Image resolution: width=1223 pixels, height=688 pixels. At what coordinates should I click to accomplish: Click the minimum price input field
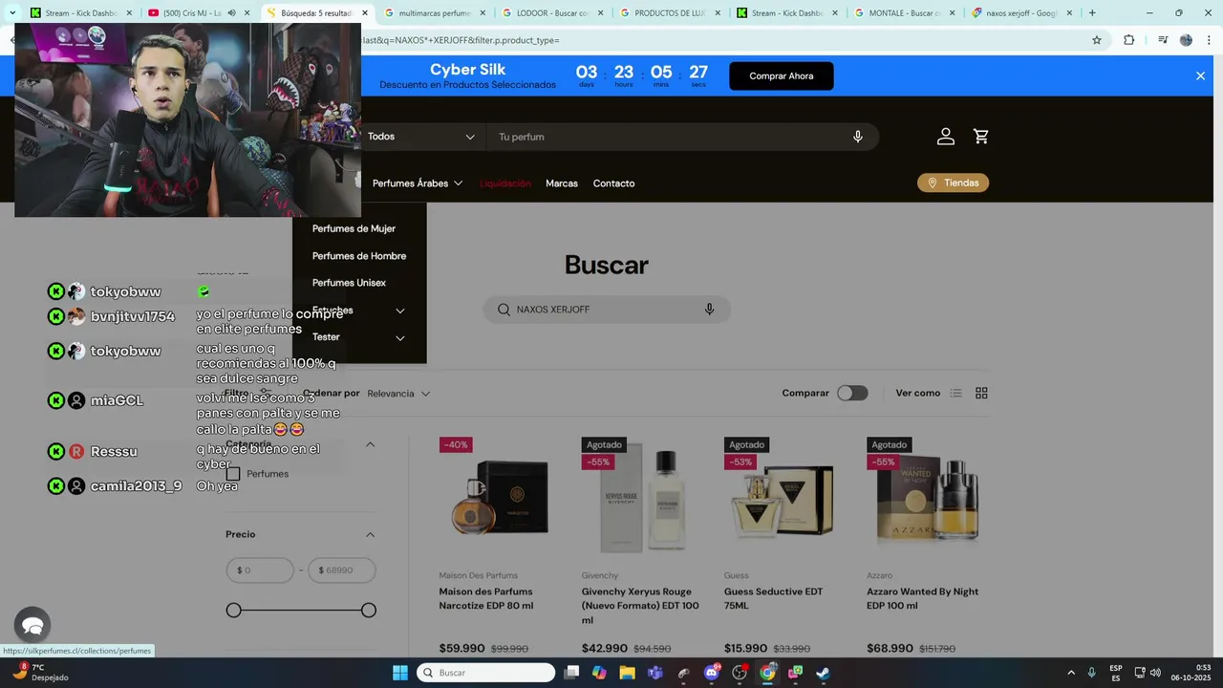260,570
